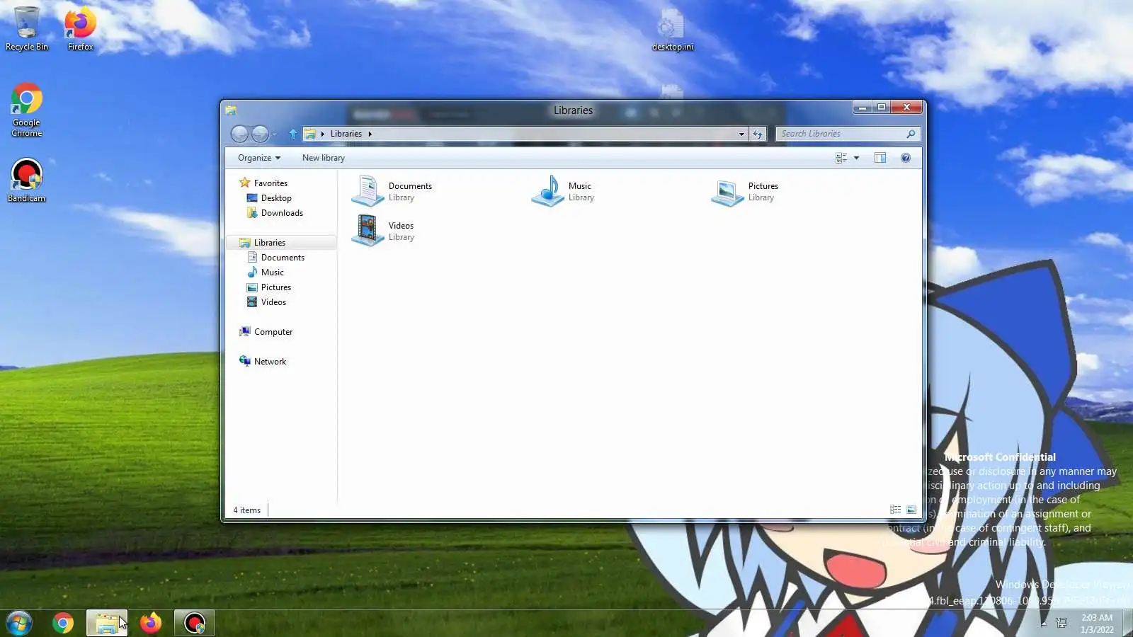Click the Change your view icon
Image resolution: width=1133 pixels, height=637 pixels.
pyautogui.click(x=841, y=158)
